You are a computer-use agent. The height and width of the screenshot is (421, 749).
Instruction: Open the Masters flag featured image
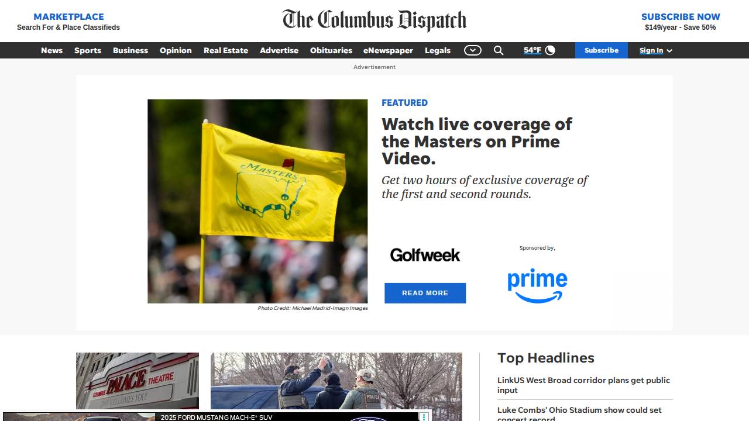coord(257,201)
